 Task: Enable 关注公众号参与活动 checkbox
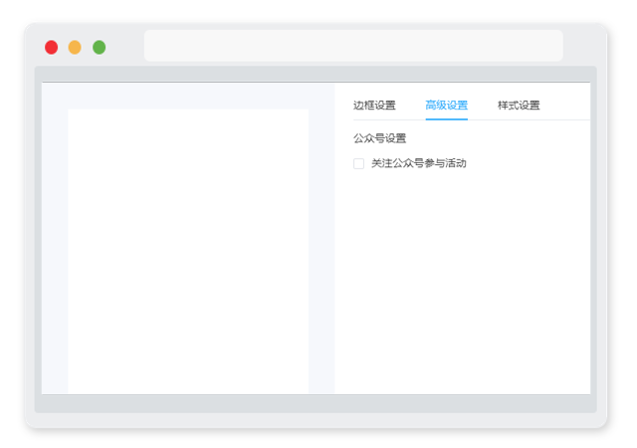[358, 163]
